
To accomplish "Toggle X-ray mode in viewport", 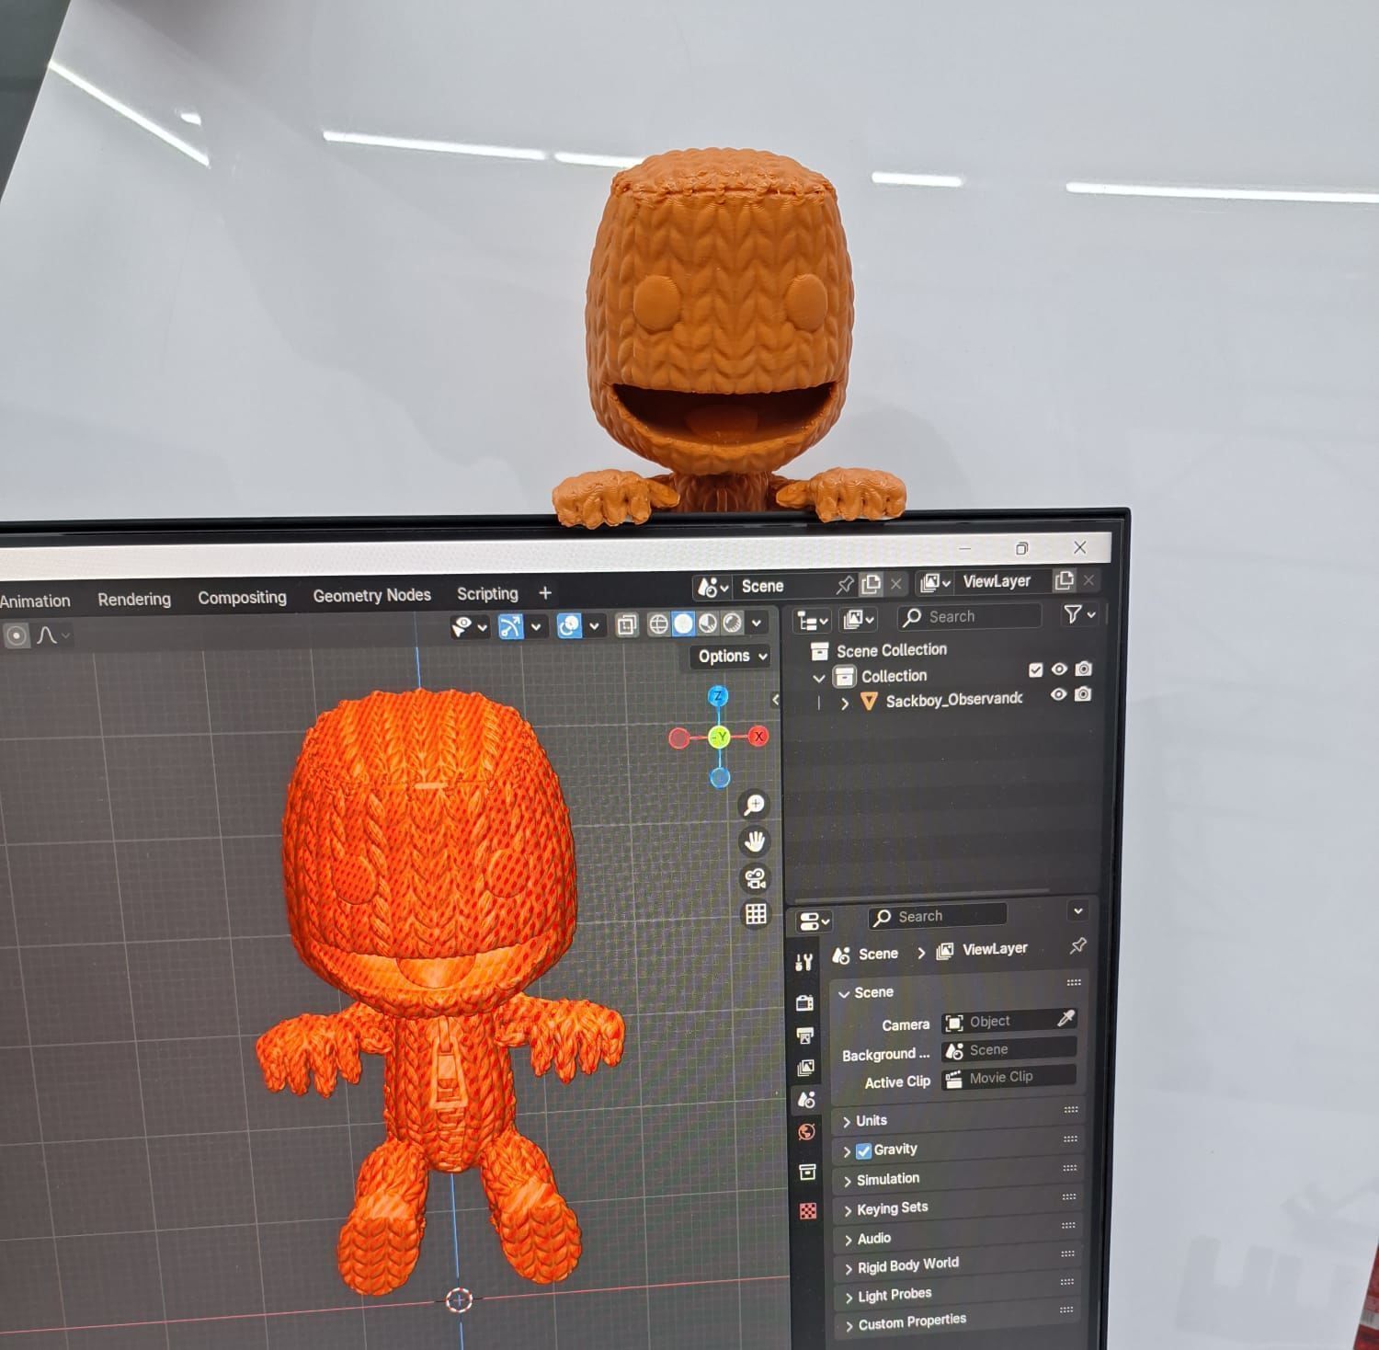I will click(627, 625).
